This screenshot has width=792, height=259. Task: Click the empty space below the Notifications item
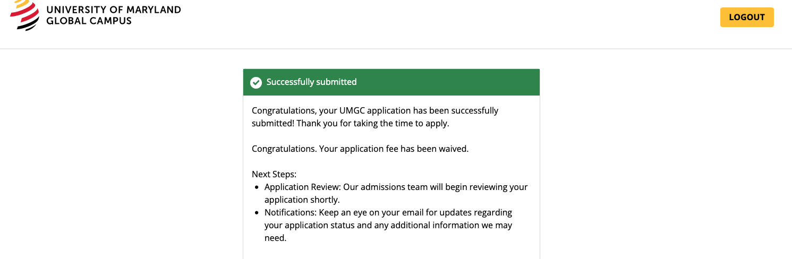(391, 252)
